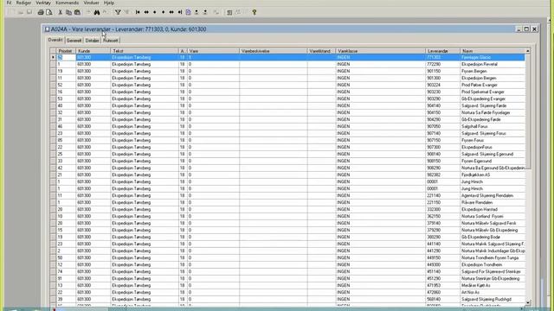The height and width of the screenshot is (311, 554).
Task: Open the Kommando menu
Action: pos(68,3)
